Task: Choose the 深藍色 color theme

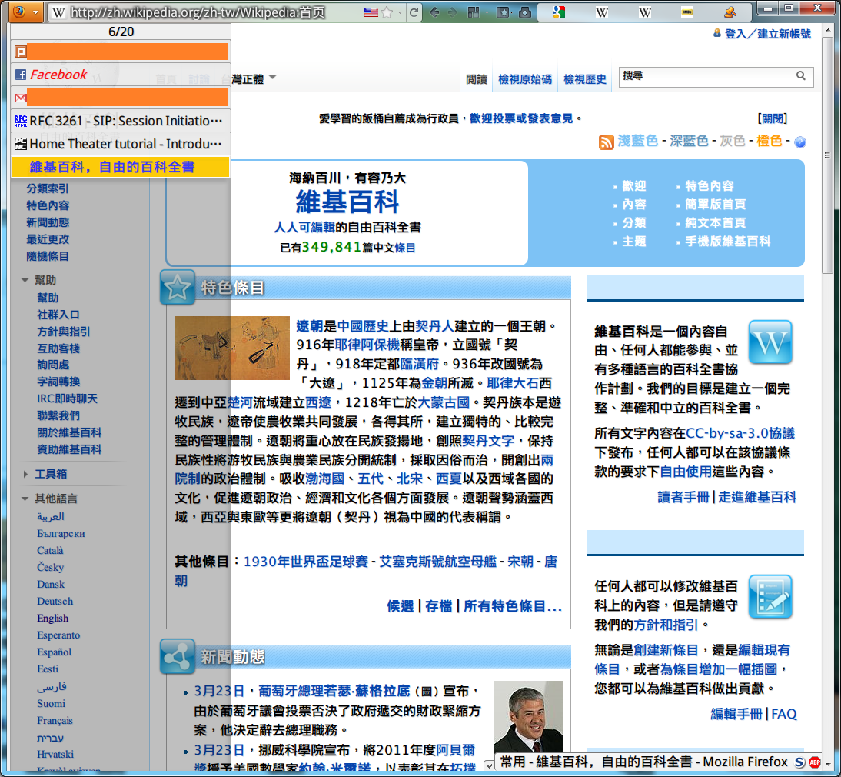Action: (x=689, y=141)
